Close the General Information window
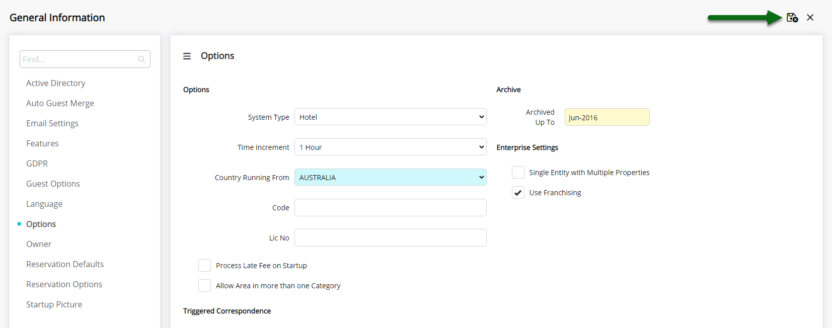The height and width of the screenshot is (328, 832). (x=810, y=18)
